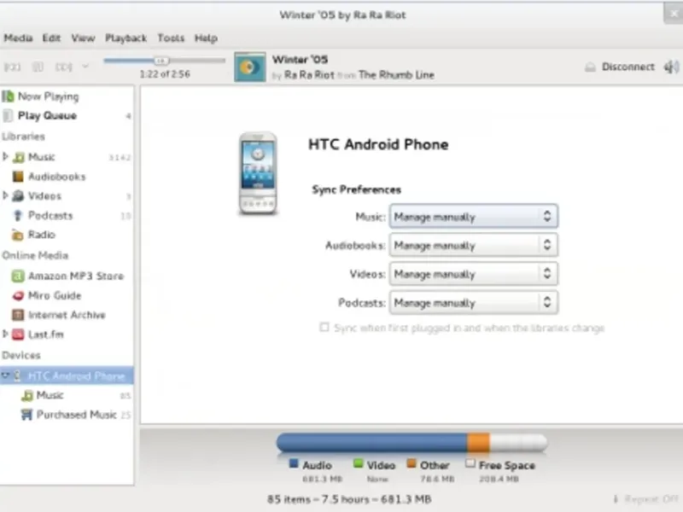Click the Music library icon
683x512 pixels.
click(x=18, y=157)
